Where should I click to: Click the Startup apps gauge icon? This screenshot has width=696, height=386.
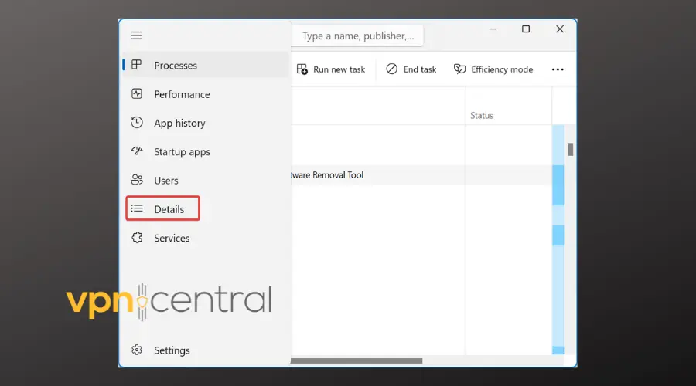[137, 151]
